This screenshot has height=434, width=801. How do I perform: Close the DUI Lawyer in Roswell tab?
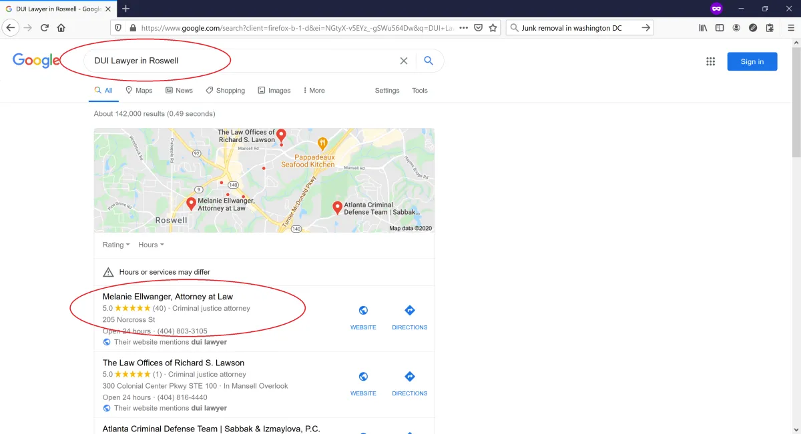click(108, 9)
